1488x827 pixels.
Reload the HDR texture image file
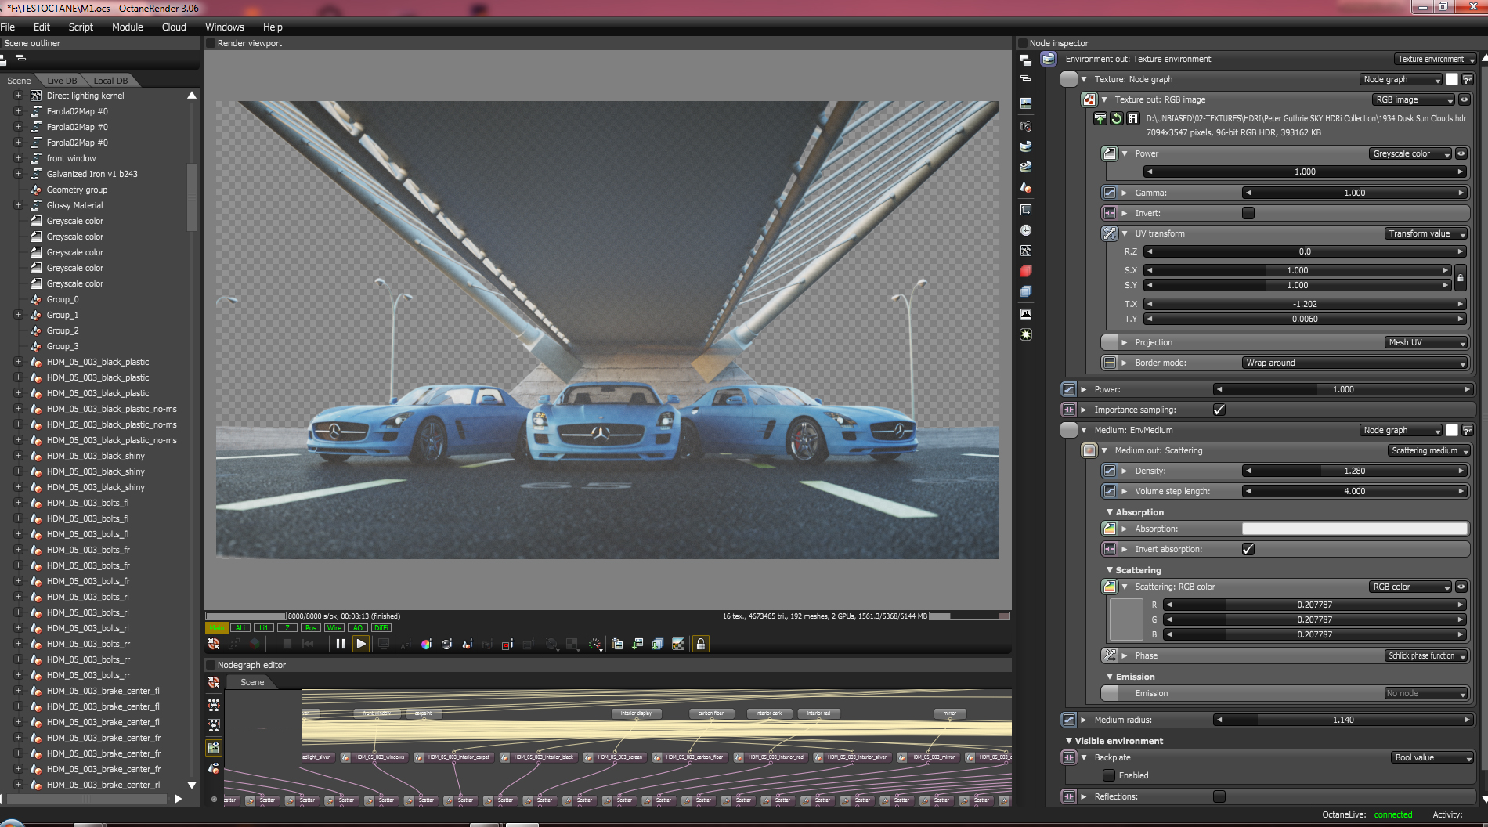tap(1117, 118)
